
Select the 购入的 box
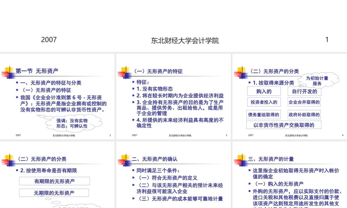264,91
